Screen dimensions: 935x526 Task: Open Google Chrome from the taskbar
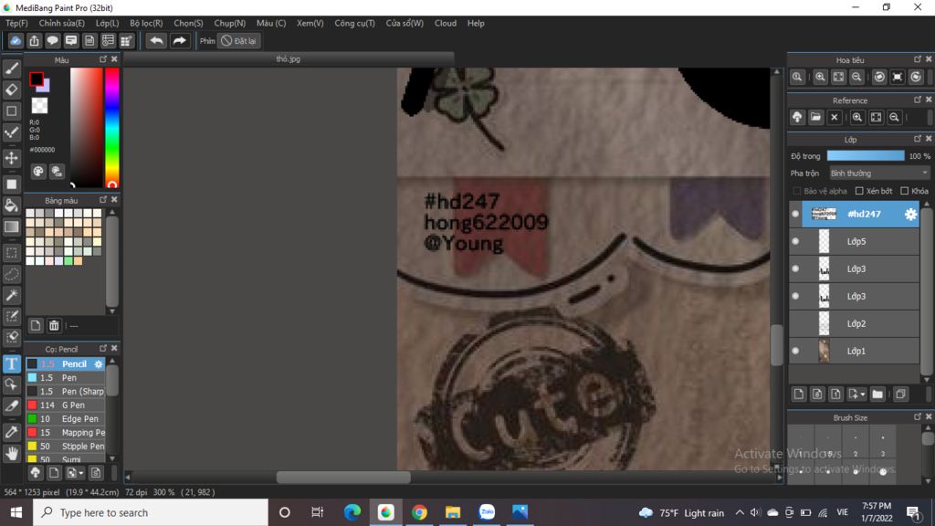point(419,513)
